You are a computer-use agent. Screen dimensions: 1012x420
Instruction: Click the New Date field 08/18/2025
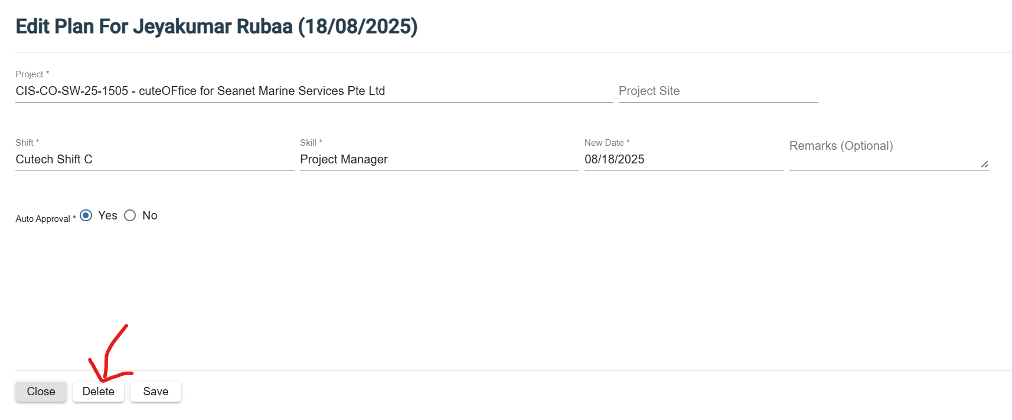pos(683,160)
